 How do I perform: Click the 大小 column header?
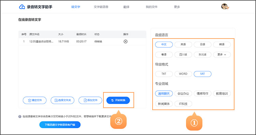(61, 34)
